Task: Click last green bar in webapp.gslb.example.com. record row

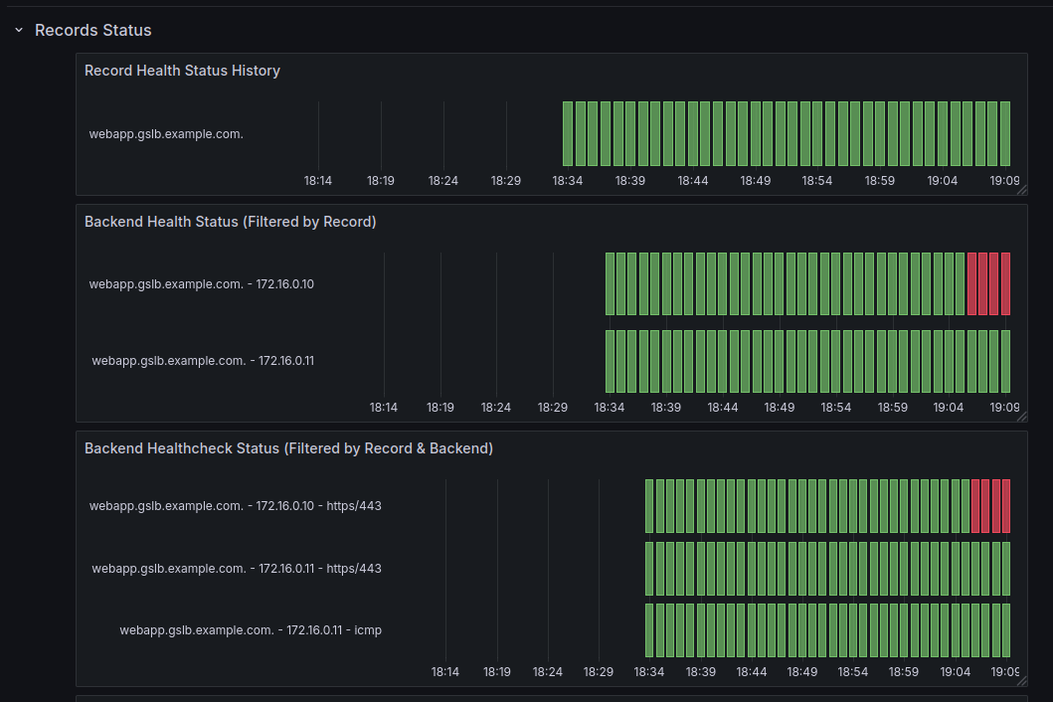Action: [x=1004, y=133]
